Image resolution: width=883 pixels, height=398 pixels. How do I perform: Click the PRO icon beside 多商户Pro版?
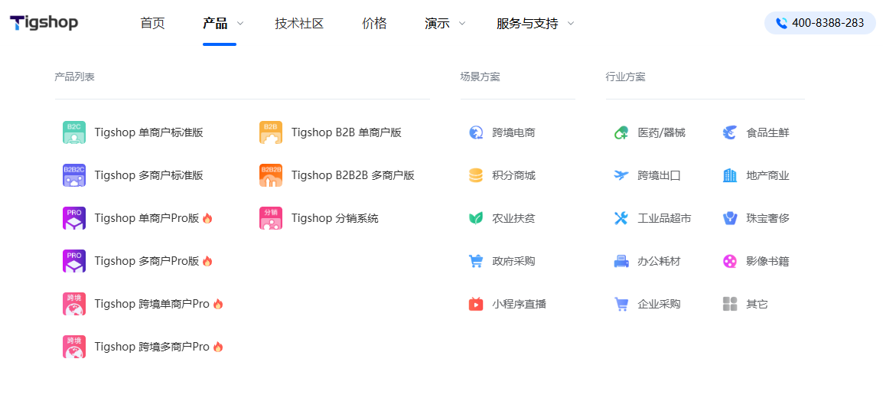click(73, 261)
